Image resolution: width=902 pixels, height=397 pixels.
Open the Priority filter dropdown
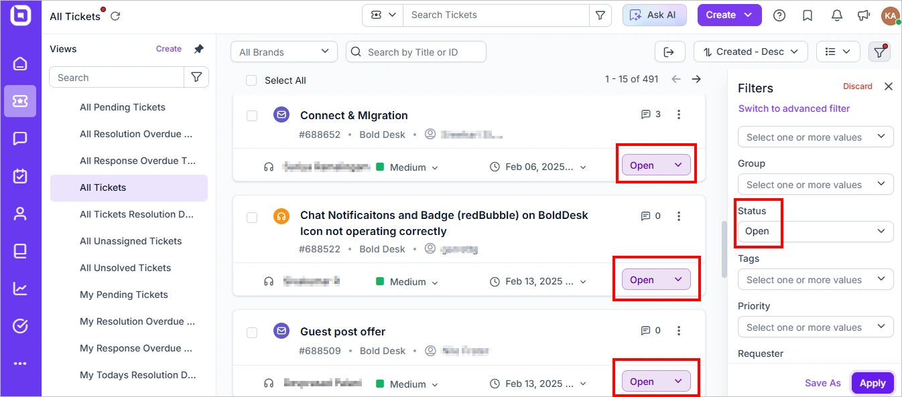click(x=816, y=327)
